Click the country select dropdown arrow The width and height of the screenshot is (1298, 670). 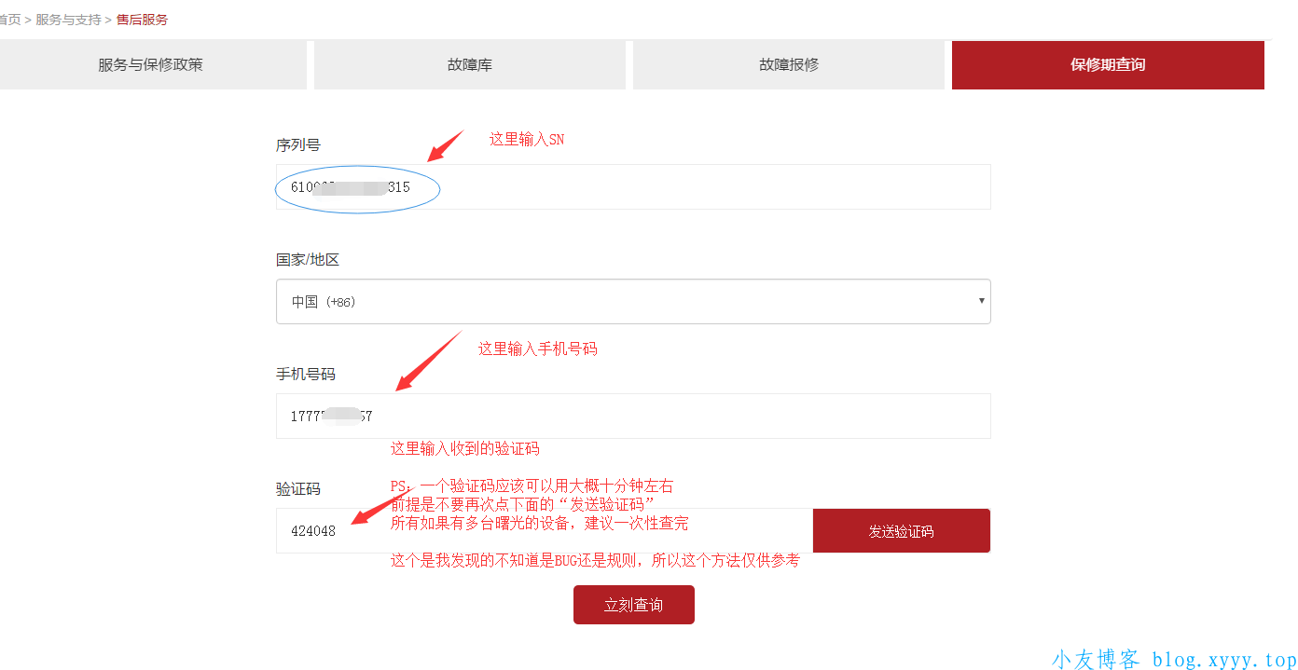(x=980, y=301)
